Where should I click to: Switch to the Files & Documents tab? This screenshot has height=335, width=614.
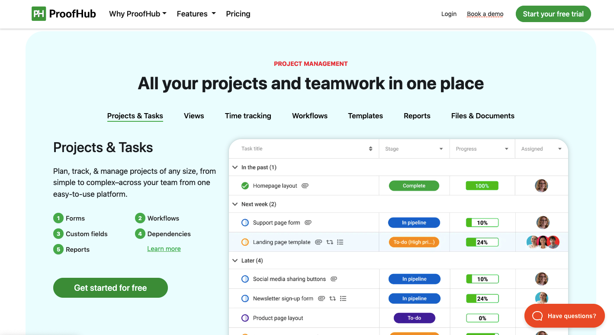483,116
